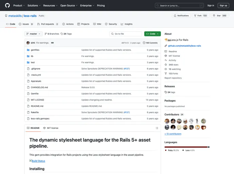234x174 pixels.
Task: Select the MIT license tab
Action: (51, 128)
